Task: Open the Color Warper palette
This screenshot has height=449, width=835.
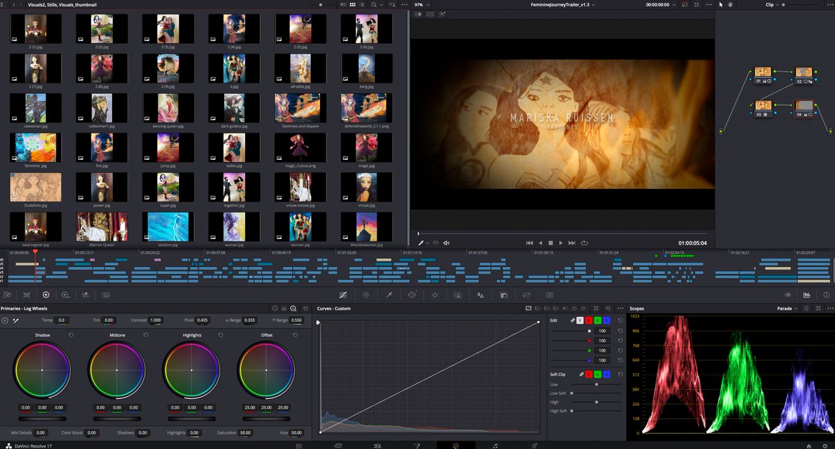Action: tap(365, 295)
